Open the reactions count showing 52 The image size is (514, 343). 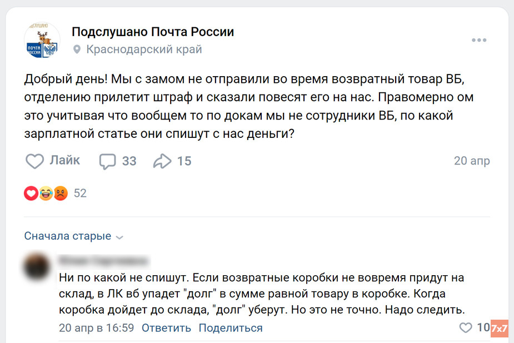pos(79,193)
